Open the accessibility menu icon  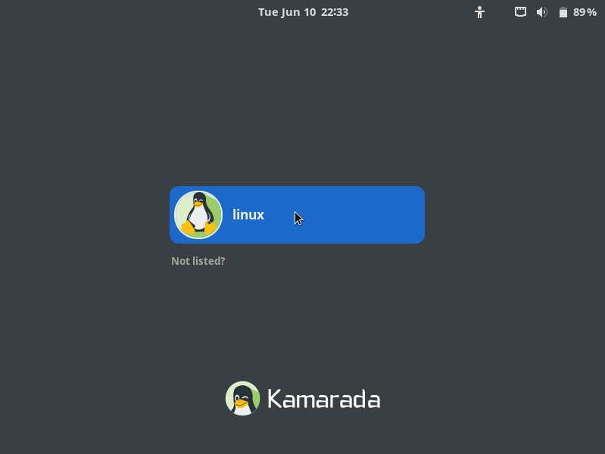[x=479, y=12]
